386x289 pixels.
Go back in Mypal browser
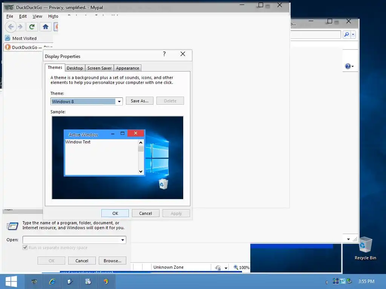11,27
